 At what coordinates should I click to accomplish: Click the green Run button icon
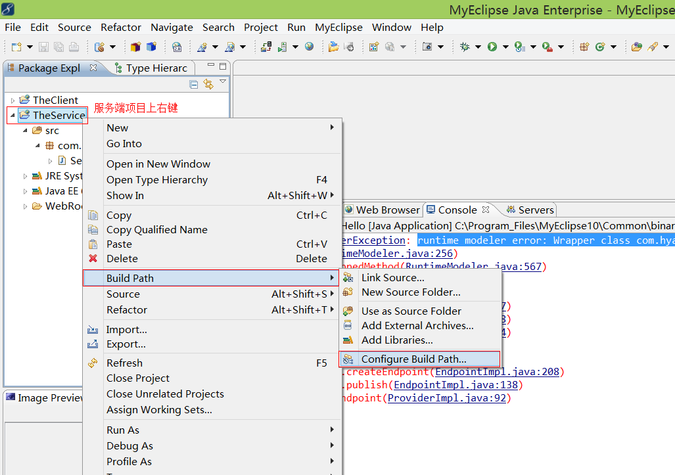(x=492, y=47)
